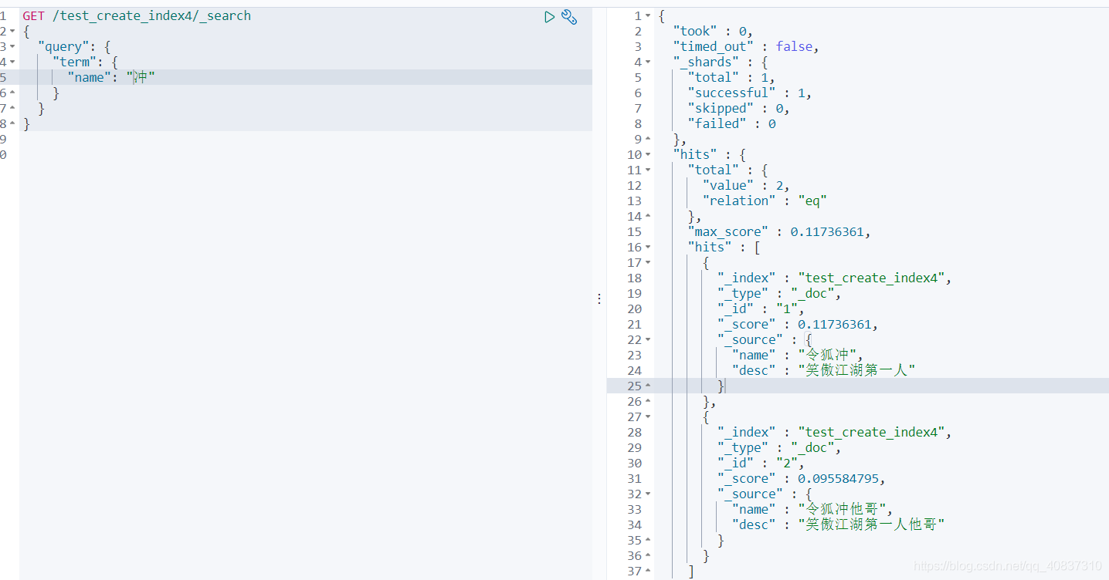
Task: Click the GET /test_create_index4/_search request line
Action: coord(137,15)
